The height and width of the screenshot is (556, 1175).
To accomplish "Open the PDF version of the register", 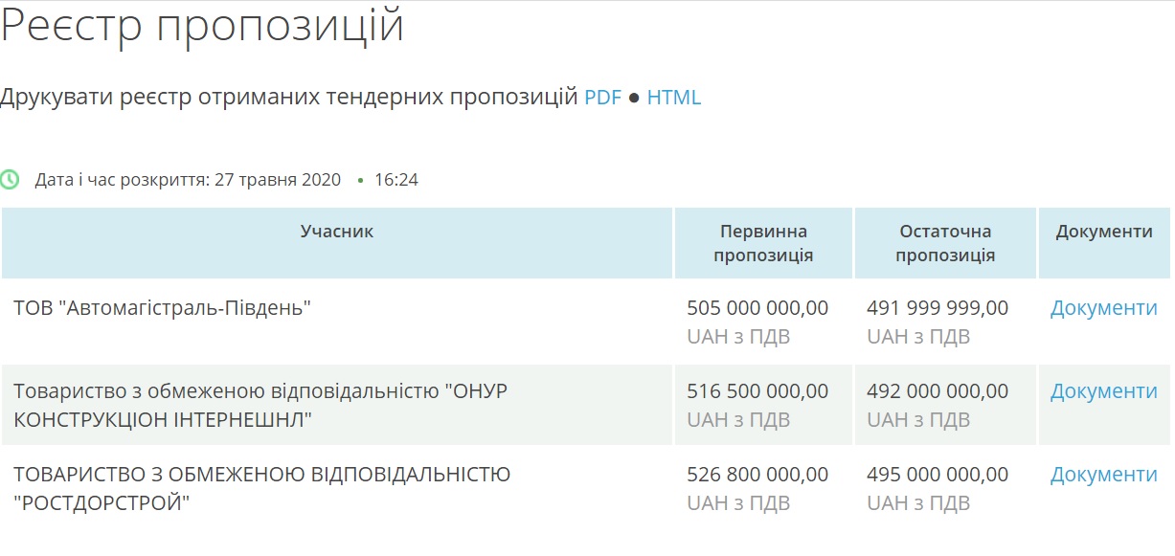I will (603, 97).
